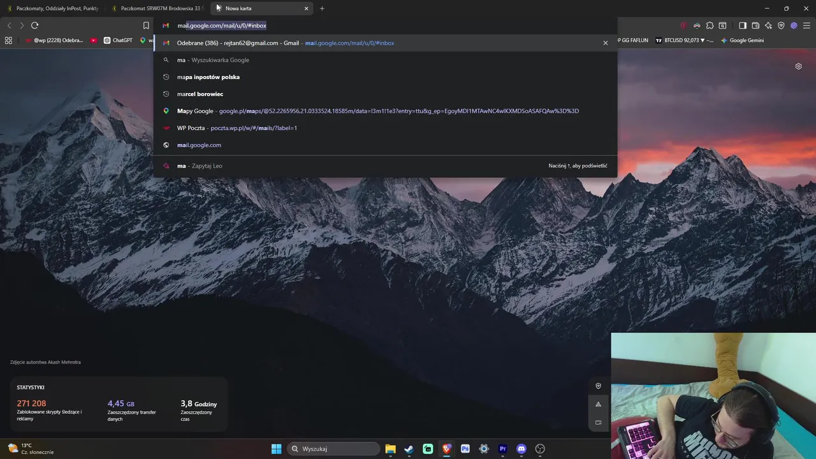This screenshot has height=459, width=816.
Task: Open the YouTube bookmark icon
Action: pyautogui.click(x=94, y=40)
